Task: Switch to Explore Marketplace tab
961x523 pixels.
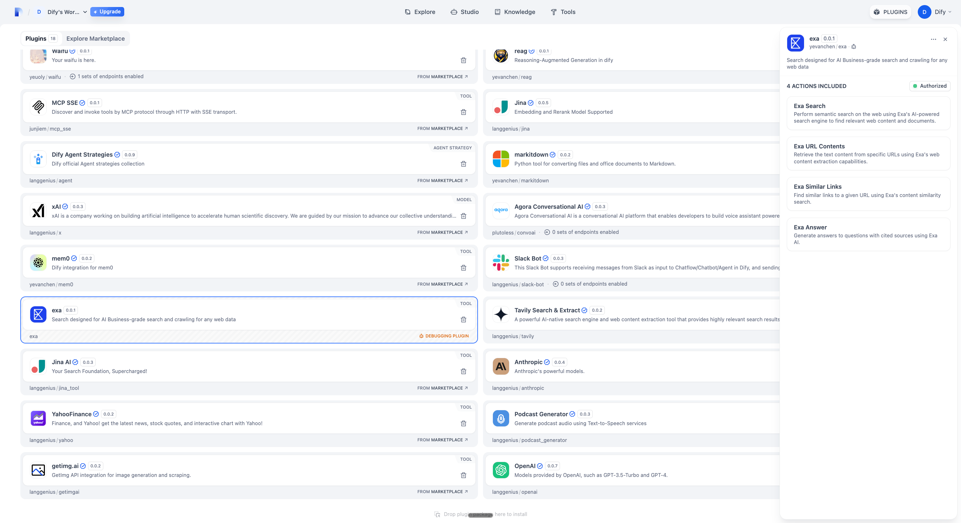Action: tap(96, 38)
